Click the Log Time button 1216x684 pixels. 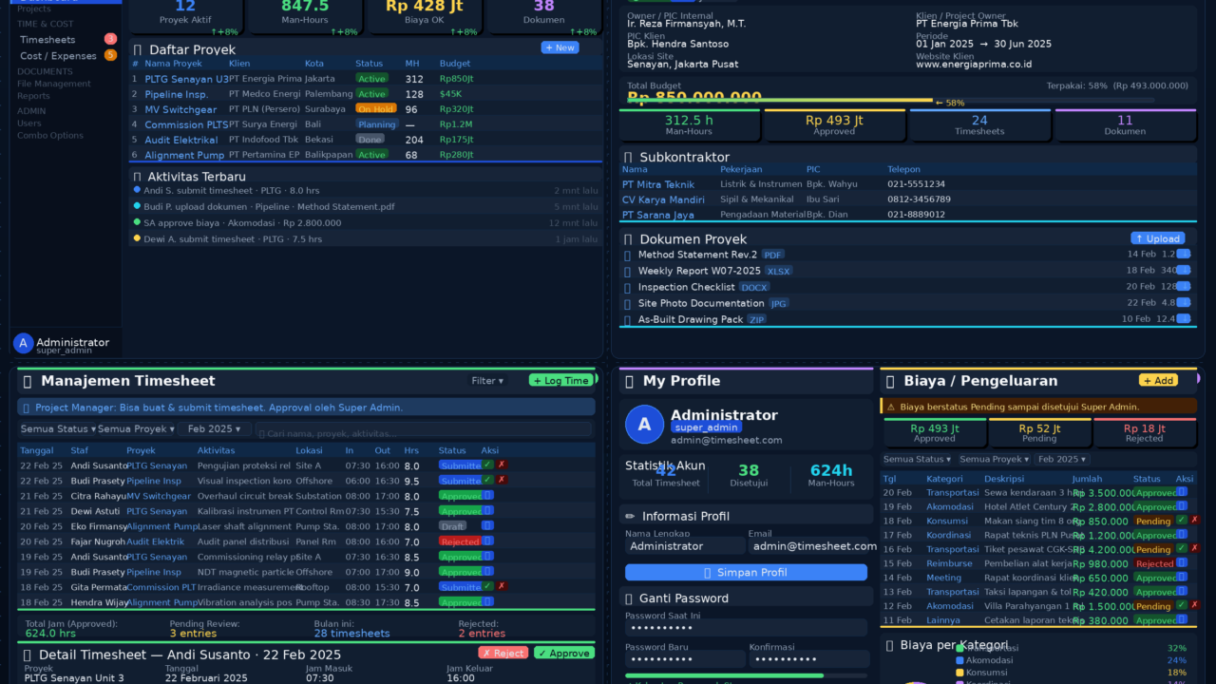click(x=561, y=381)
